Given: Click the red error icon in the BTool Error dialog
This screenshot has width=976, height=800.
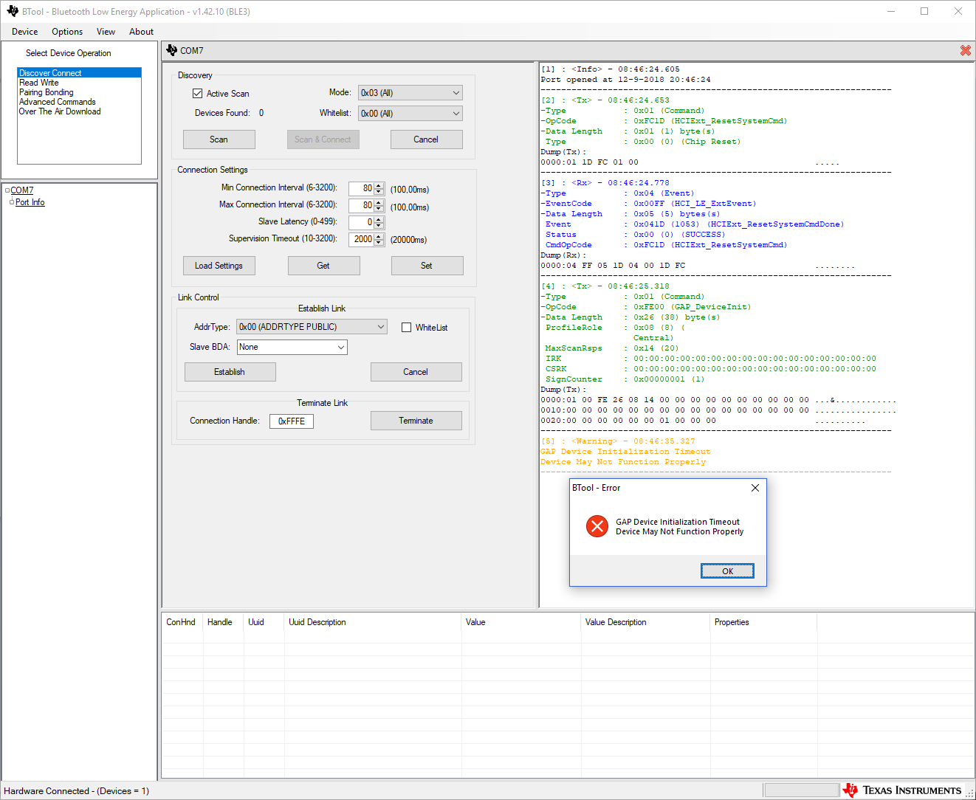Looking at the screenshot, I should (597, 526).
